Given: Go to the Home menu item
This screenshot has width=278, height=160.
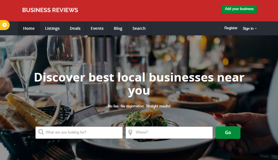Looking at the screenshot, I should coord(29,28).
